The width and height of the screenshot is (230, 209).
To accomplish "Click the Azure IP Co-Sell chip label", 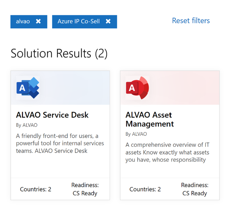I will point(79,21).
